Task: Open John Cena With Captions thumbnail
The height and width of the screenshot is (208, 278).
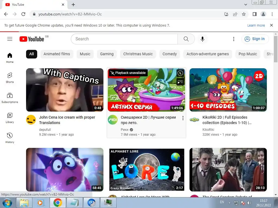Action: click(x=65, y=90)
